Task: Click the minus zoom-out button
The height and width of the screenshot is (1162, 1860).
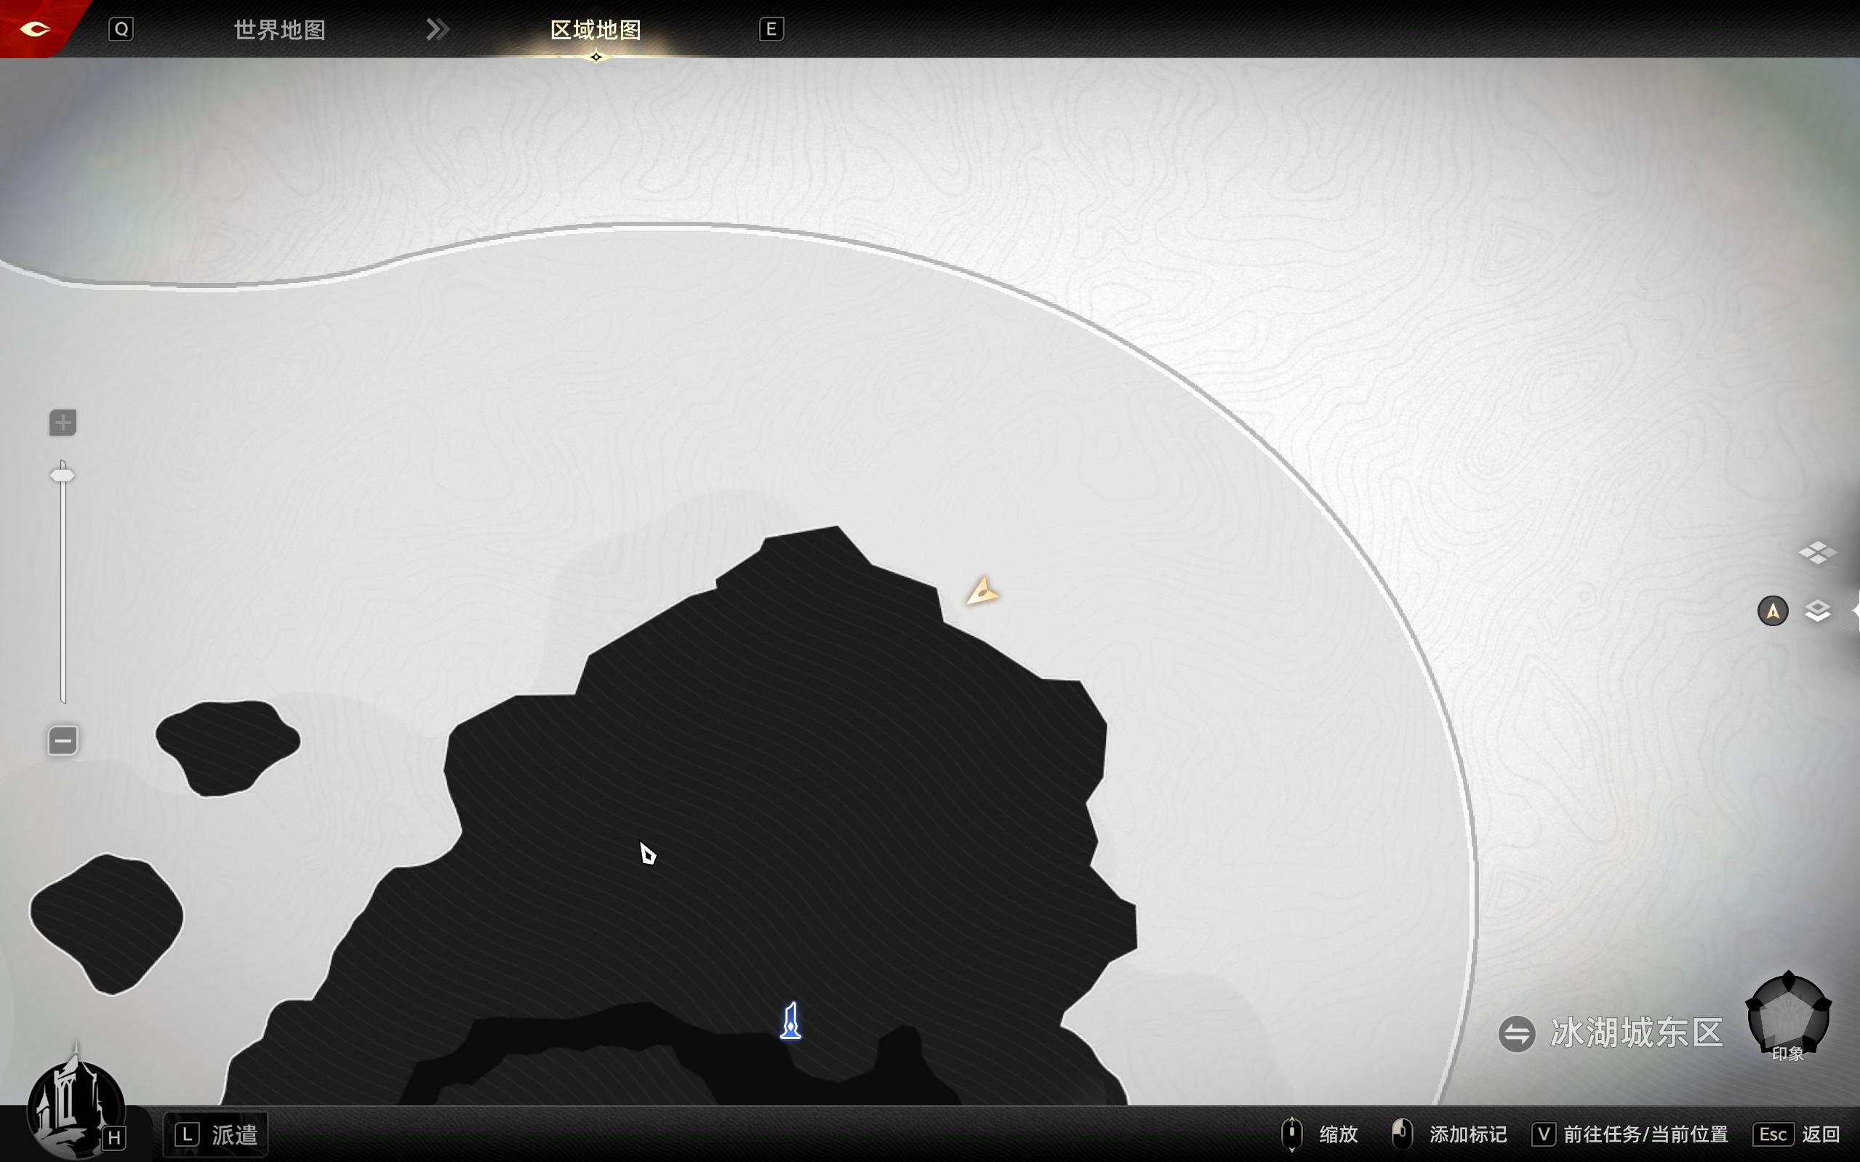Action: click(x=63, y=741)
